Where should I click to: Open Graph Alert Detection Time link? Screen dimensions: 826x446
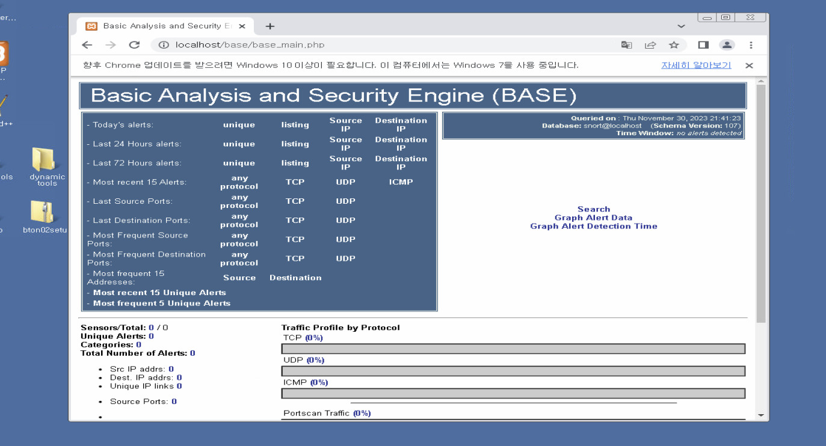click(593, 226)
